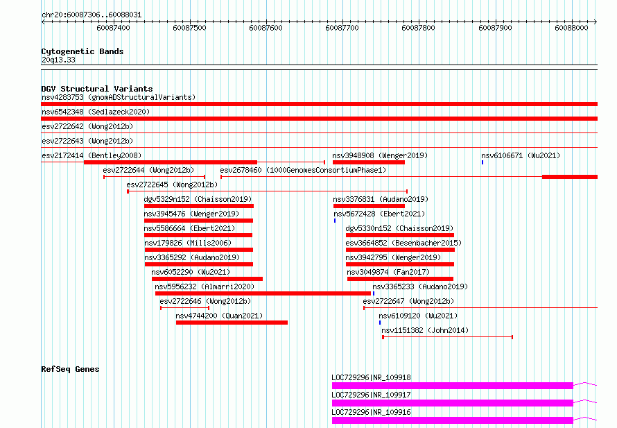The width and height of the screenshot is (617, 428).
Task: Select nsv3365292 (Audano2019) label
Action: click(x=192, y=257)
